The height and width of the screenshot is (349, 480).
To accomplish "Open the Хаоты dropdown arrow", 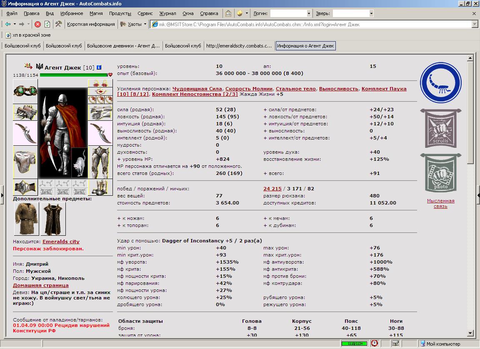I will click(145, 24).
